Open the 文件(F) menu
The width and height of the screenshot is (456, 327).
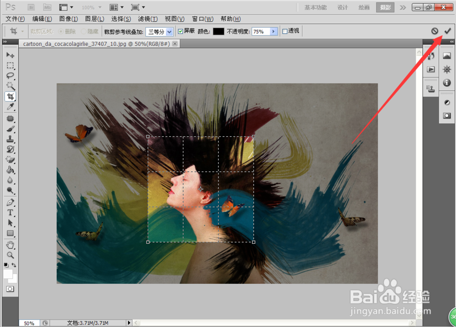pos(15,19)
